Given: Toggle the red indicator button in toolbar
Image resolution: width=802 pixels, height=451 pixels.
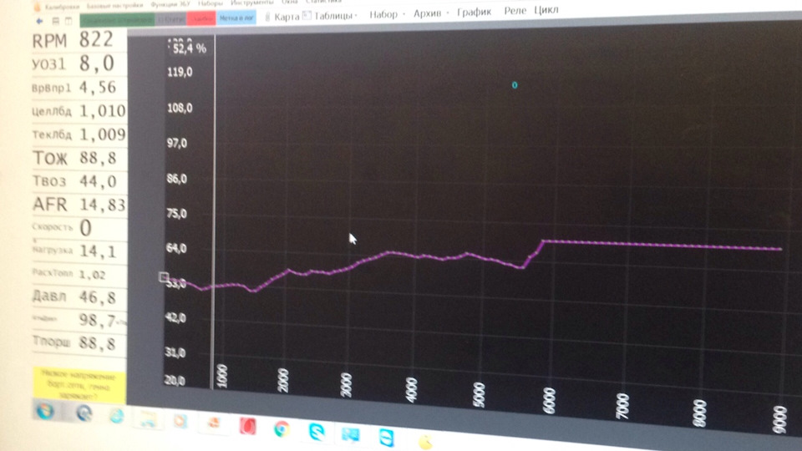Looking at the screenshot, I should pyautogui.click(x=202, y=18).
